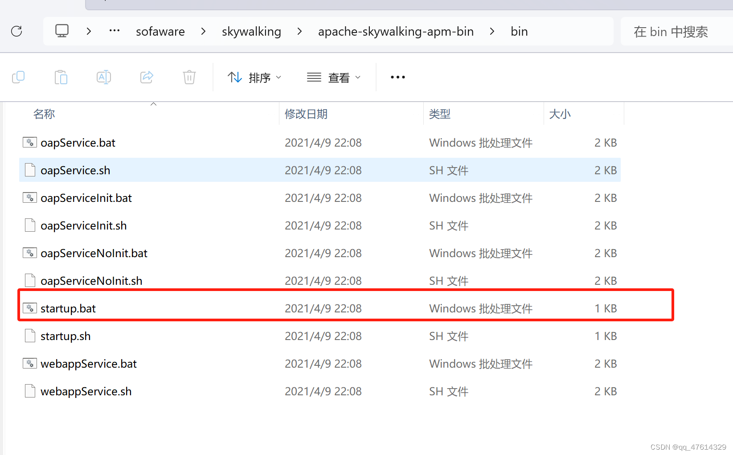Viewport: 733px width, 455px height.
Task: Click the rename icon in toolbar
Action: 104,77
